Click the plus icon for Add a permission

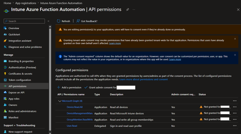58,87
